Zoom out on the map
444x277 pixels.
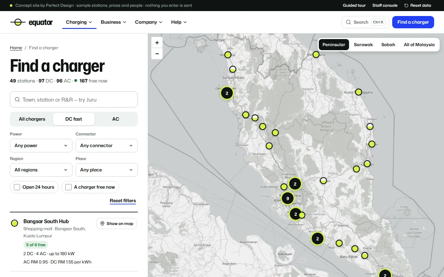click(x=157, y=54)
